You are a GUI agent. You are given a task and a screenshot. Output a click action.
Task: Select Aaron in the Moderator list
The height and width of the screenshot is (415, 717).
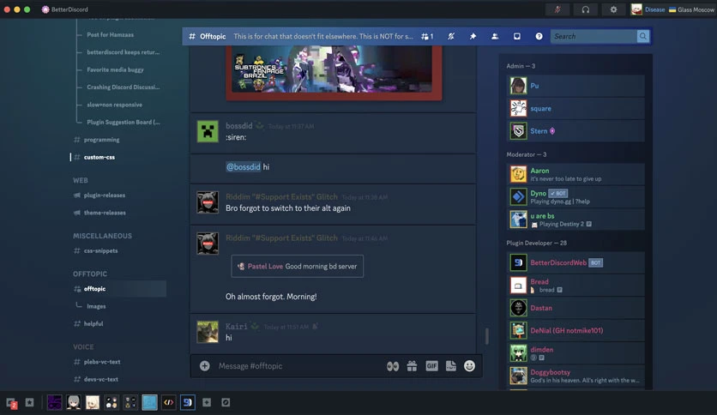(x=575, y=174)
